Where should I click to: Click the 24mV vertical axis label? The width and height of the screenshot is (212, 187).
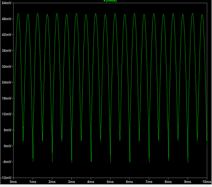click(6, 83)
